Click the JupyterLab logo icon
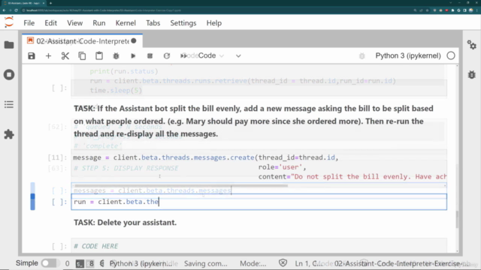 click(x=9, y=22)
